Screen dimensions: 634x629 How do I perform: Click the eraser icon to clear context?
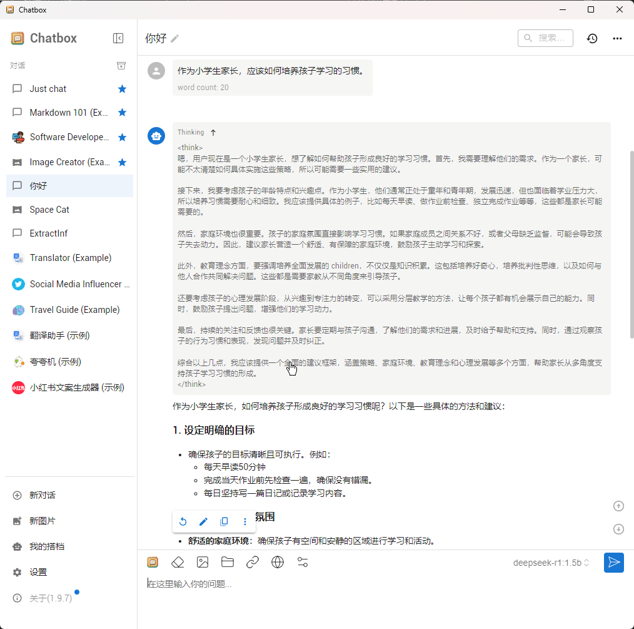pos(178,562)
